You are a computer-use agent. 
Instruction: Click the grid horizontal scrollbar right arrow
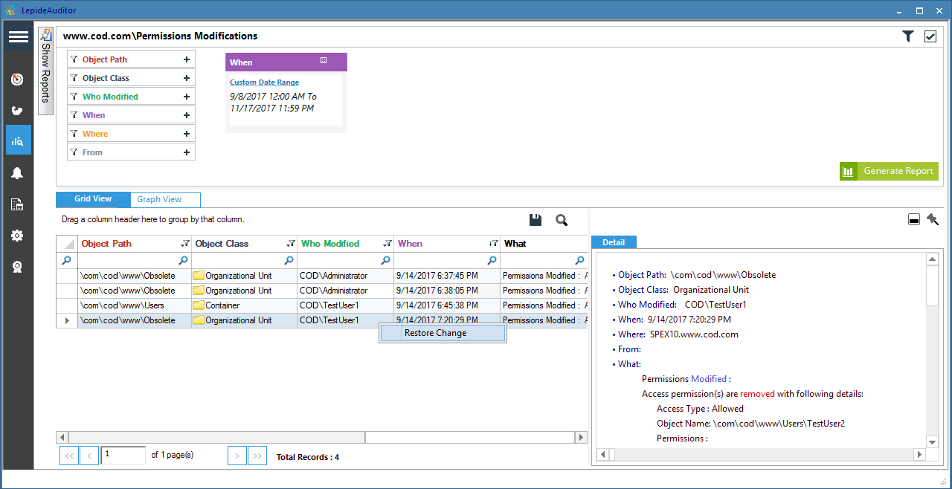(x=582, y=438)
